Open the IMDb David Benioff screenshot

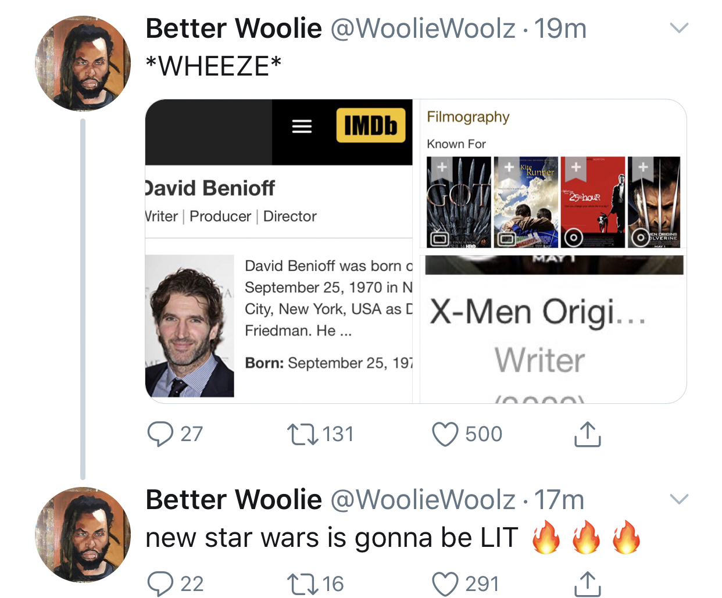point(279,251)
